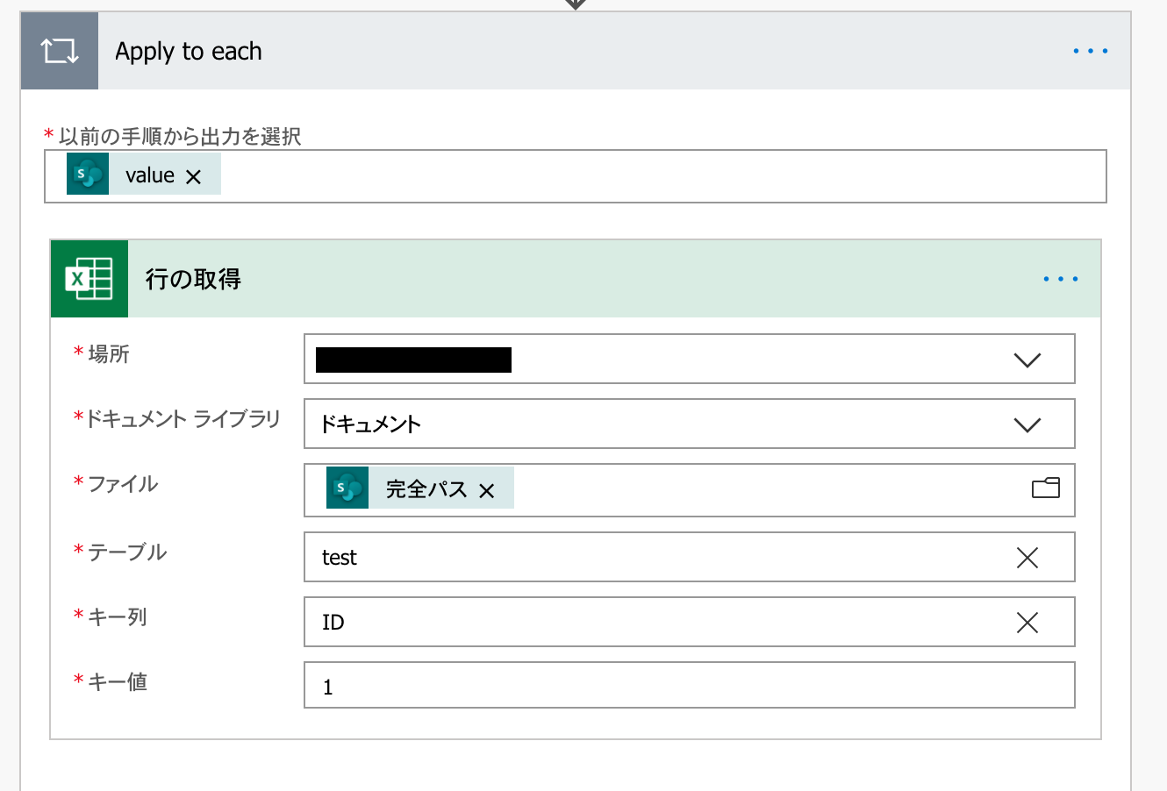Expand the 場所 dropdown

[x=1027, y=360]
